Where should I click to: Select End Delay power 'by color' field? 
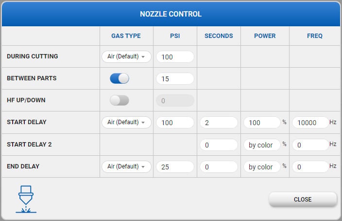[x=262, y=167]
